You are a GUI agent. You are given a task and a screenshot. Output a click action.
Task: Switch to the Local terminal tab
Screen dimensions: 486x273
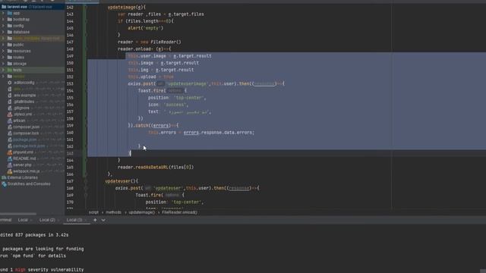click(x=23, y=220)
